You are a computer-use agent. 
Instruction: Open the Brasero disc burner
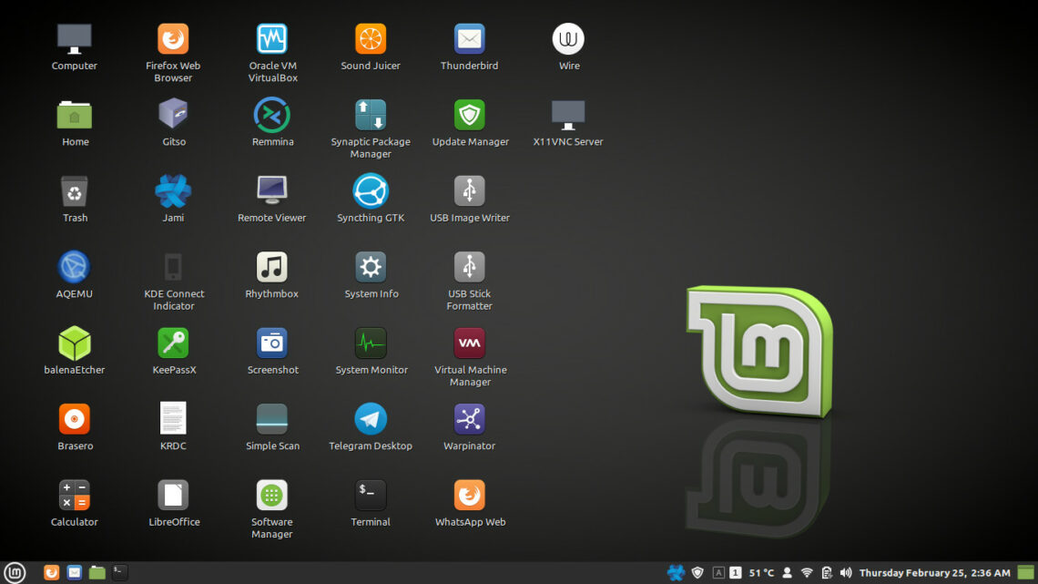pyautogui.click(x=74, y=419)
